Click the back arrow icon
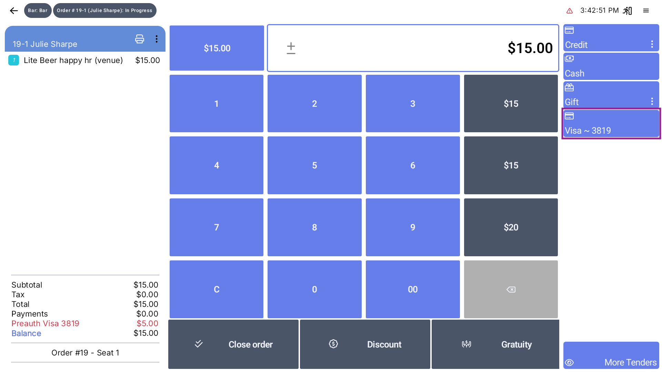 point(14,11)
